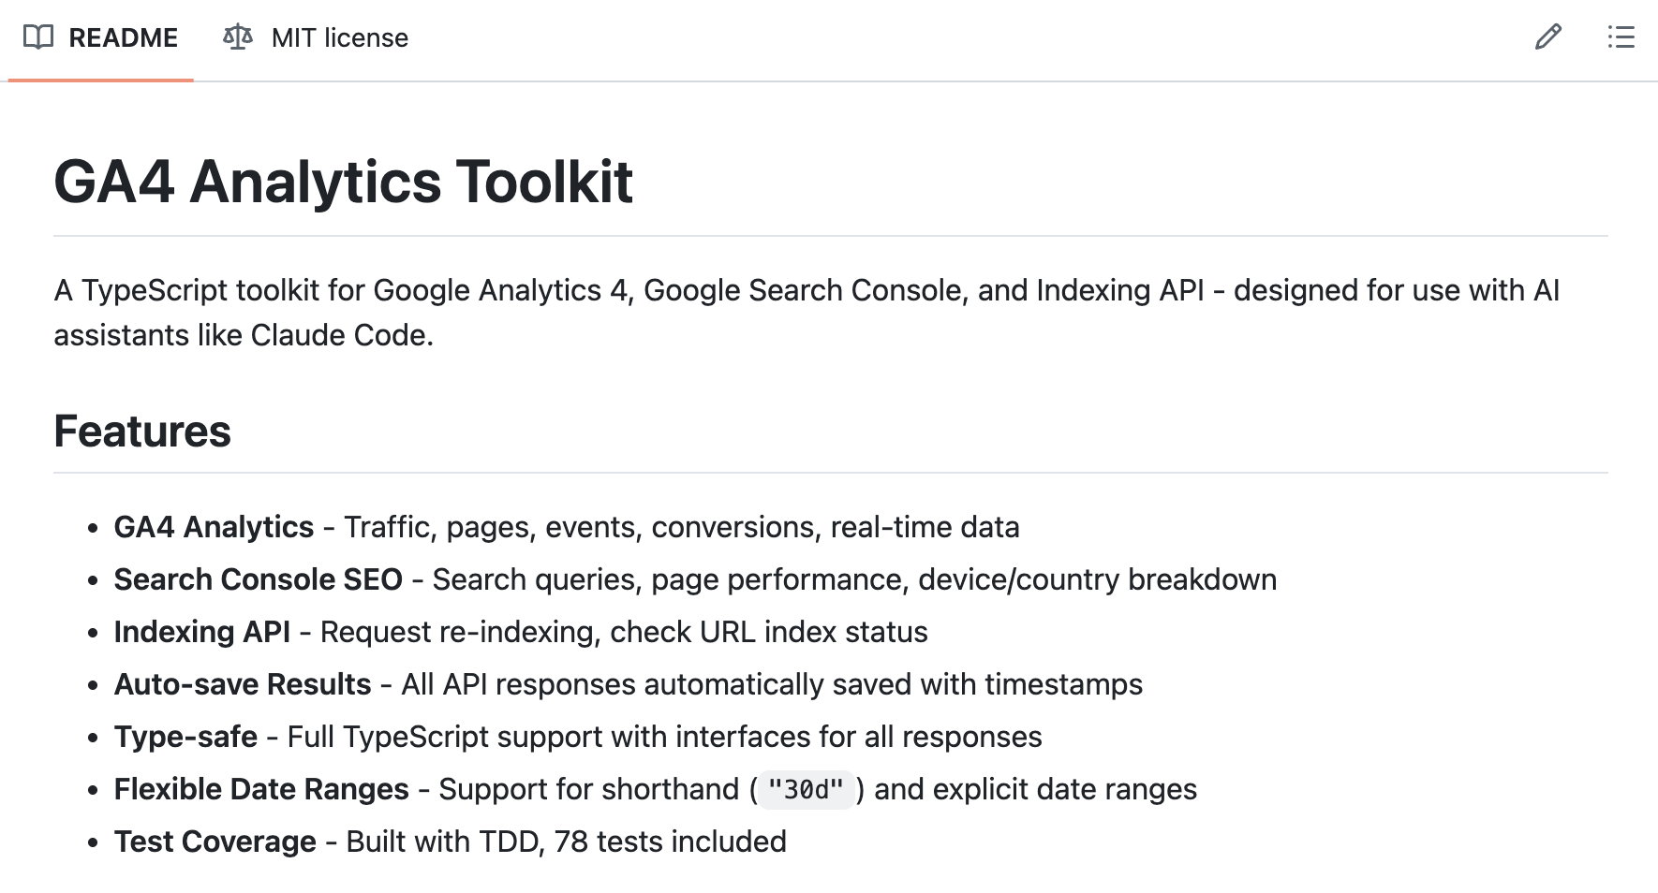Click the Flexible Date Ranges entry

260,789
